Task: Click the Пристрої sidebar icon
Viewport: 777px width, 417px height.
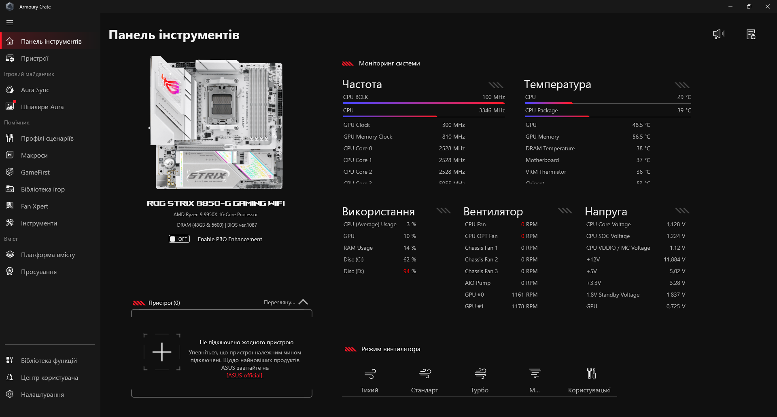Action: (x=10, y=58)
